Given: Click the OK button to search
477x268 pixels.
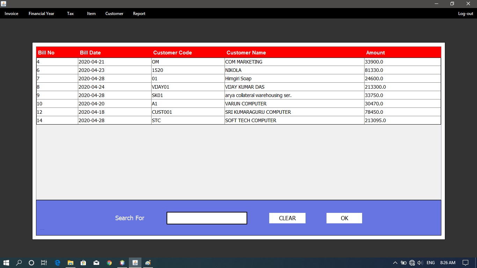Looking at the screenshot, I should 344,218.
